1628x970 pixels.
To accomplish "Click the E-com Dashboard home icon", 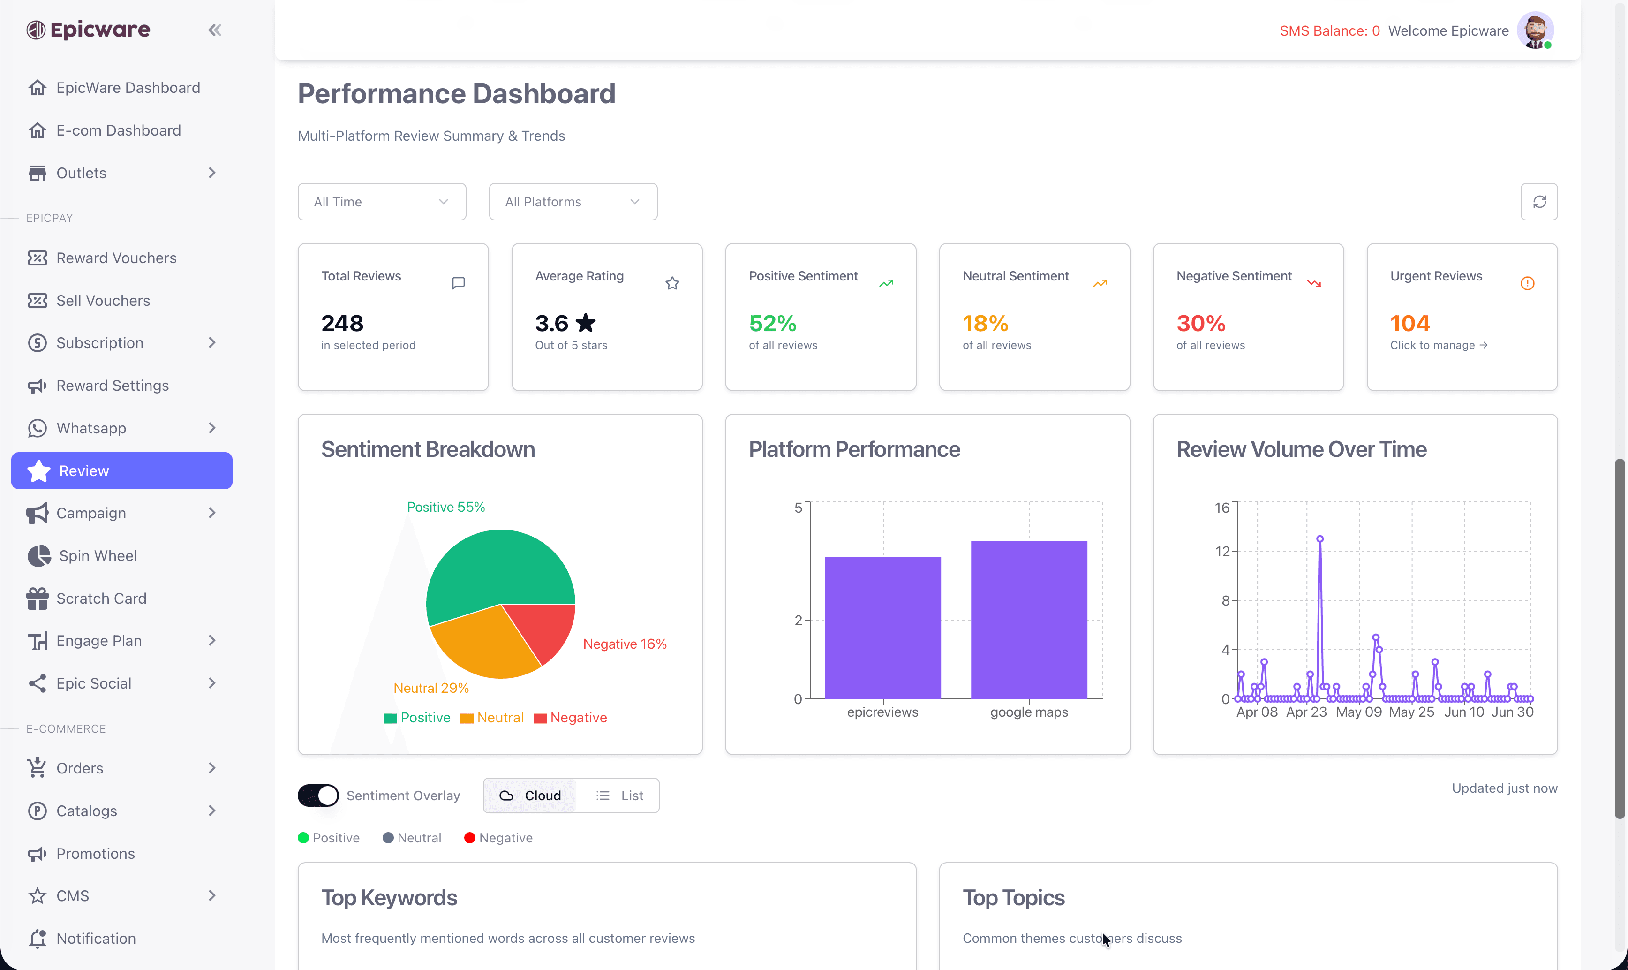I will coord(37,131).
